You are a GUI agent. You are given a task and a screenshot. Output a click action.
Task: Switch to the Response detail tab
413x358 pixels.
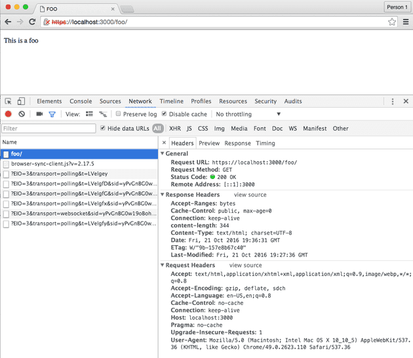(x=237, y=143)
